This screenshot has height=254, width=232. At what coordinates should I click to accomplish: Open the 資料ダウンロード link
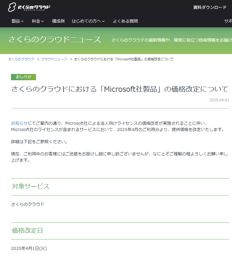click(x=210, y=7)
